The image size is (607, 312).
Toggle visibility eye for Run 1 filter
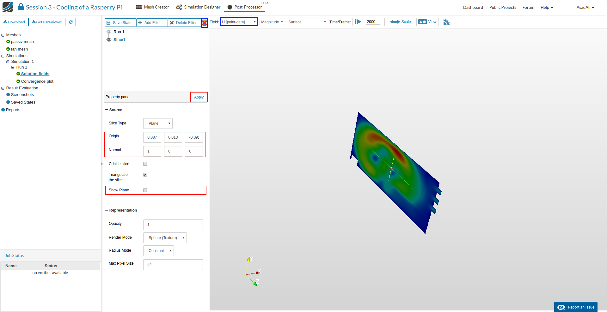pyautogui.click(x=109, y=32)
